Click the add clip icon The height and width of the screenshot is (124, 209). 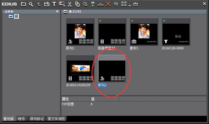(x=46, y=4)
